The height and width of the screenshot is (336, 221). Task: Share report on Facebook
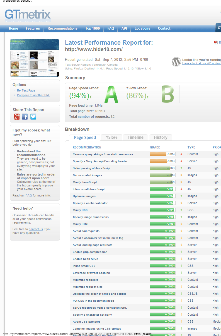[x=25, y=117]
